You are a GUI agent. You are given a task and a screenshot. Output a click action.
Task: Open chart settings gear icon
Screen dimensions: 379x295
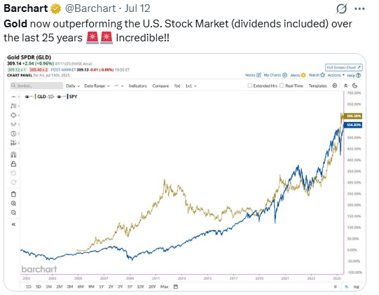coord(335,85)
